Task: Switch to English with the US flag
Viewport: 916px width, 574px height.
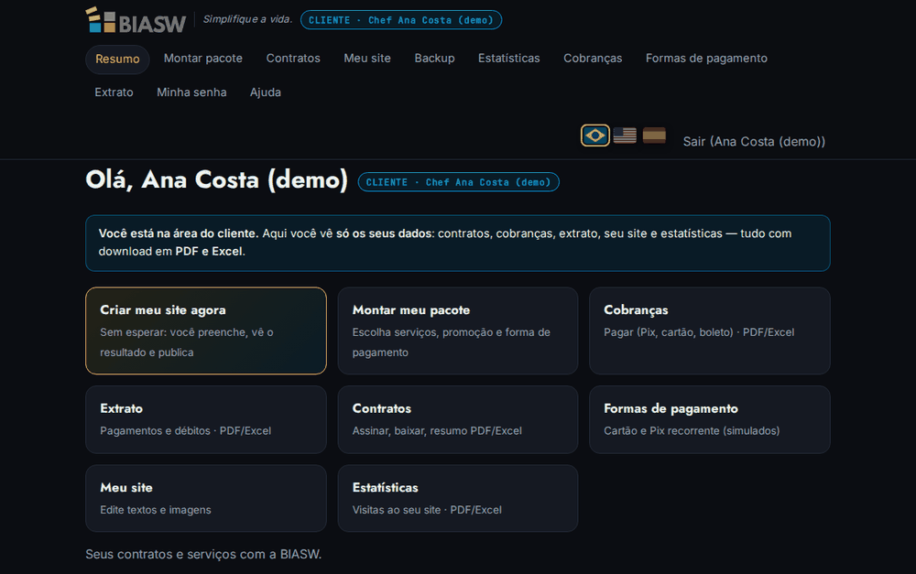Action: (625, 135)
